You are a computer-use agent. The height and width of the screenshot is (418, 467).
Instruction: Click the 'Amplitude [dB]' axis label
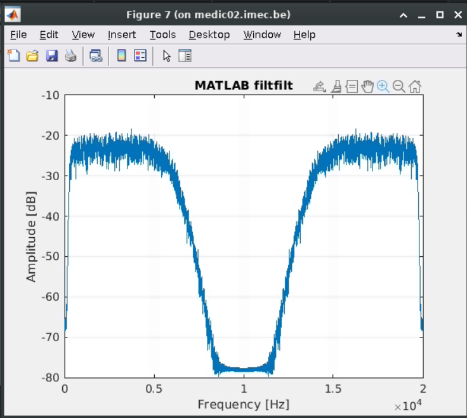[31, 237]
